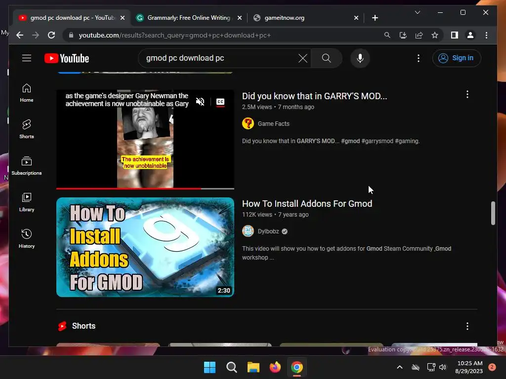This screenshot has width=506, height=379.
Task: Click Chrome icon on the taskbar
Action: tap(297, 367)
